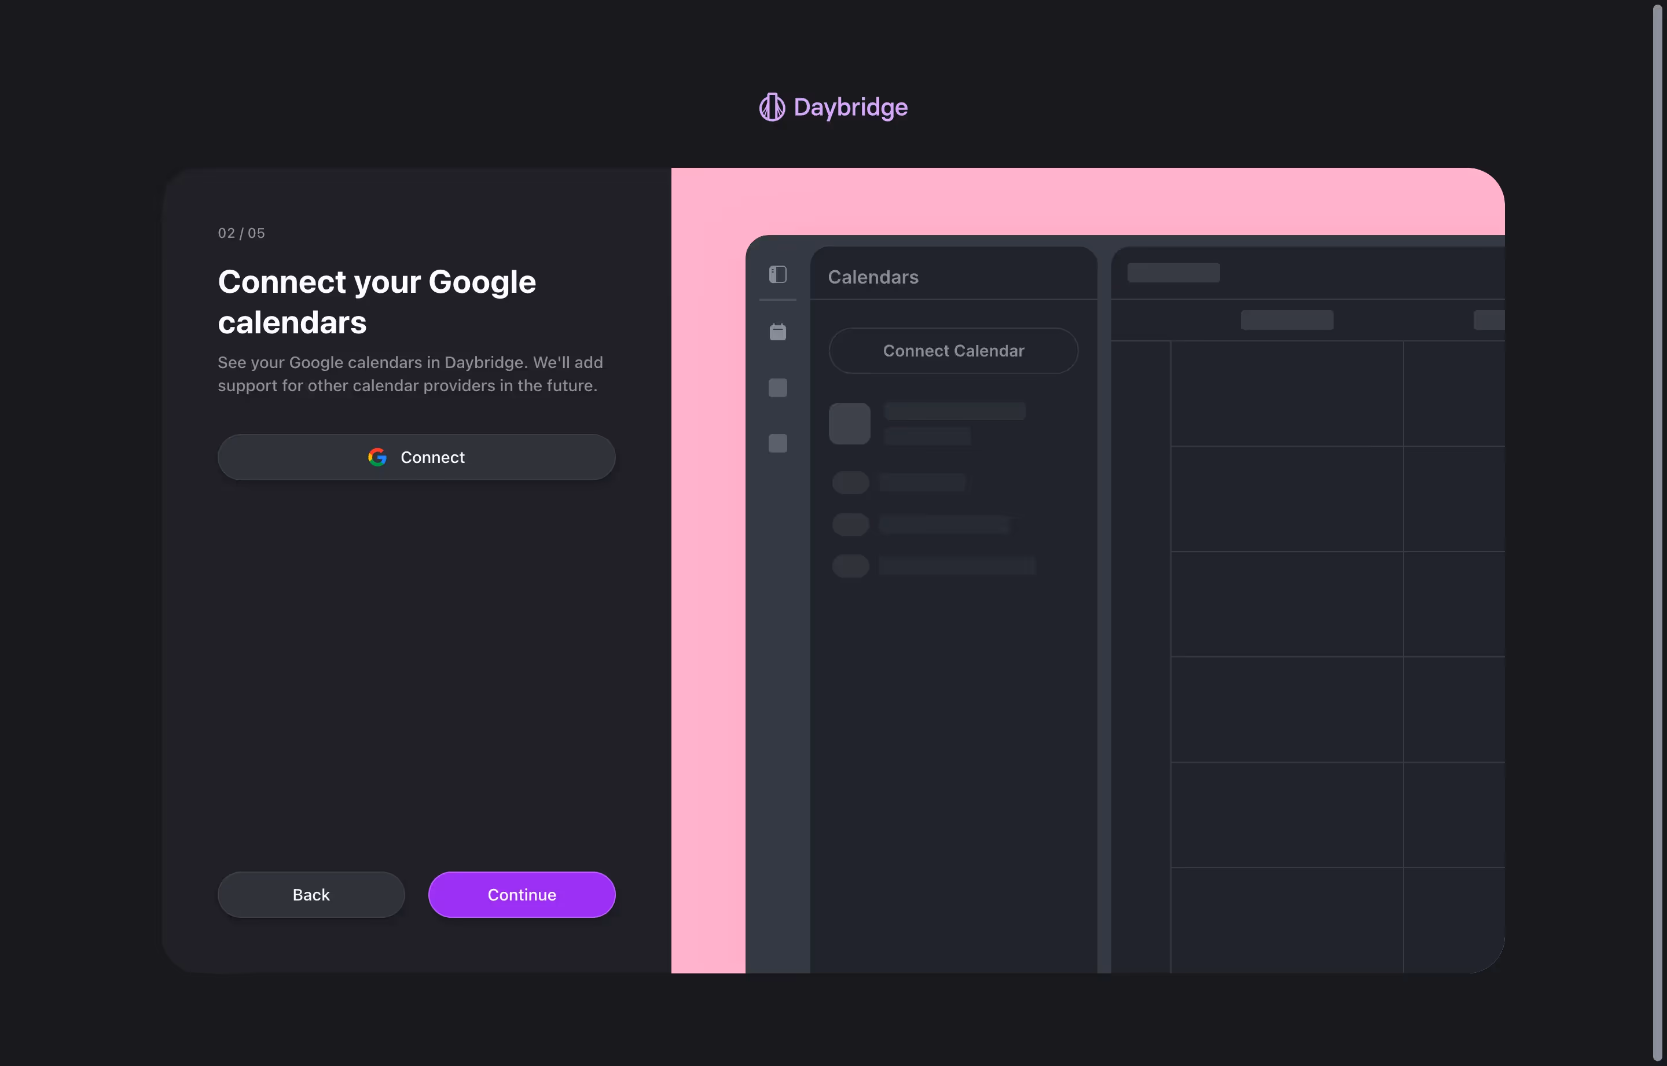Click the Google logo inside the Connect button
This screenshot has height=1066, width=1667.
pyautogui.click(x=377, y=457)
